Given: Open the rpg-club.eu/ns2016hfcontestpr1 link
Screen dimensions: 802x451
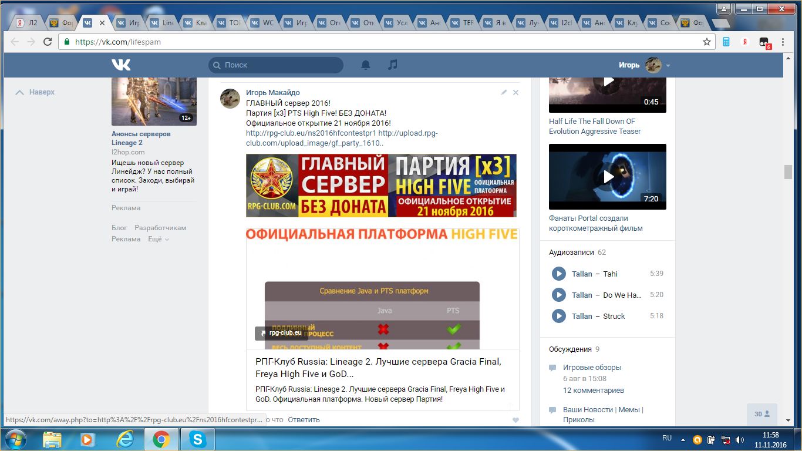Looking at the screenshot, I should coord(311,133).
